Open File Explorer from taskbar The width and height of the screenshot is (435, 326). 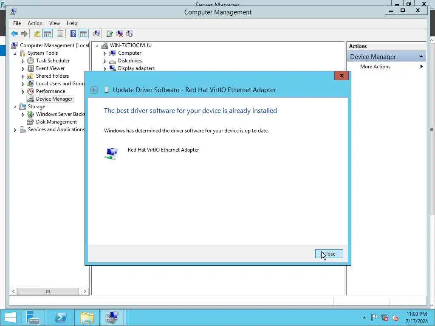pos(87,318)
